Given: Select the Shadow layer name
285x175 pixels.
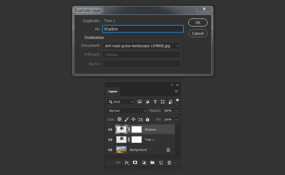Looking at the screenshot, I should pos(150,129).
